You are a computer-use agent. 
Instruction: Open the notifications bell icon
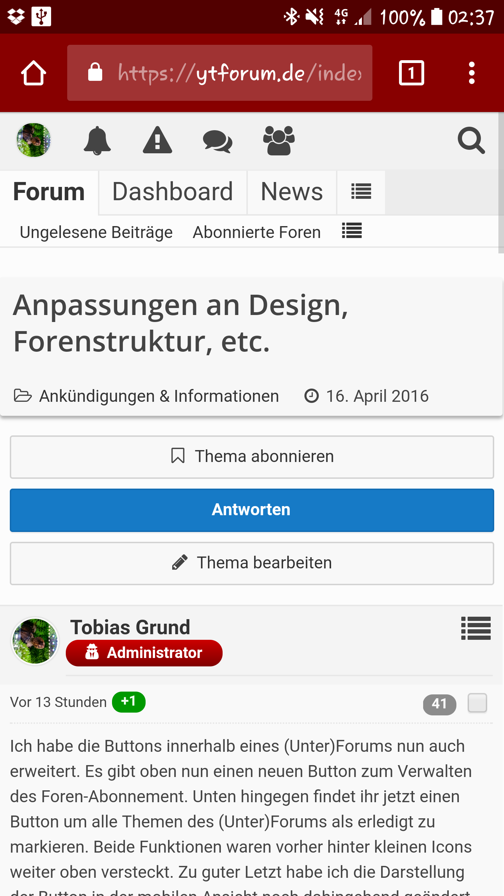(97, 140)
